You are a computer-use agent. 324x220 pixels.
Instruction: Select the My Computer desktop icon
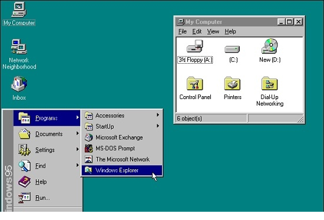pyautogui.click(x=19, y=9)
